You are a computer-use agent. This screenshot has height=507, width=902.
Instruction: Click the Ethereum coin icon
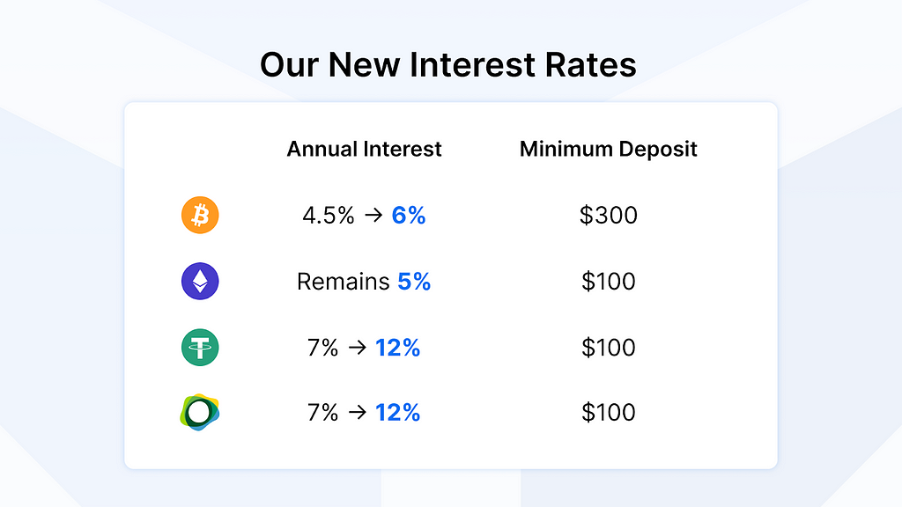[x=200, y=282]
